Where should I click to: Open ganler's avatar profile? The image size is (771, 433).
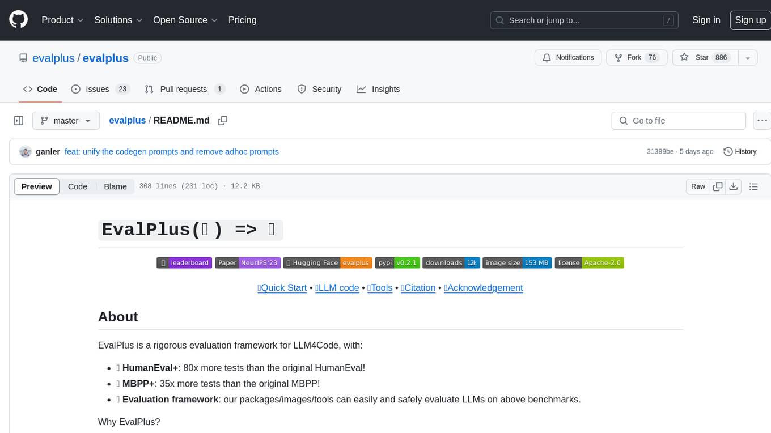[x=25, y=152]
